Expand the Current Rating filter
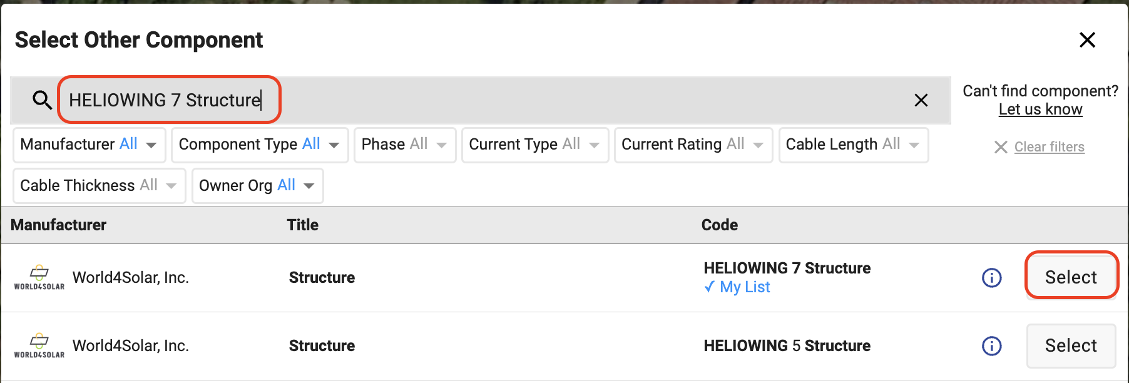1129x383 pixels. coord(693,145)
